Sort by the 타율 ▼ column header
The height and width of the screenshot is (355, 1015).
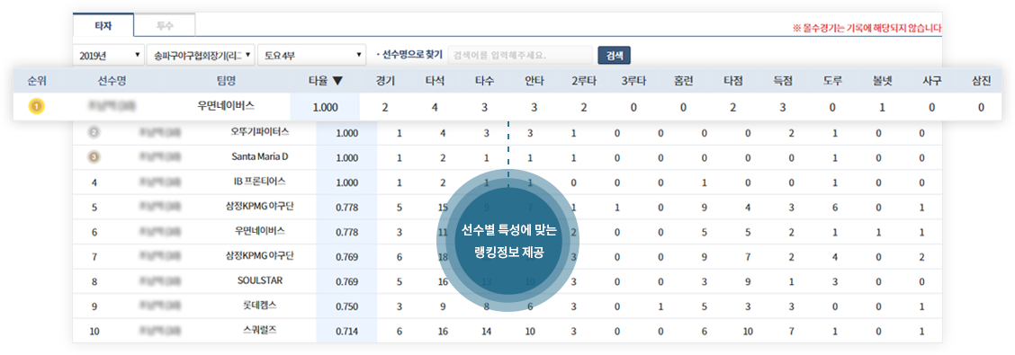coord(325,81)
